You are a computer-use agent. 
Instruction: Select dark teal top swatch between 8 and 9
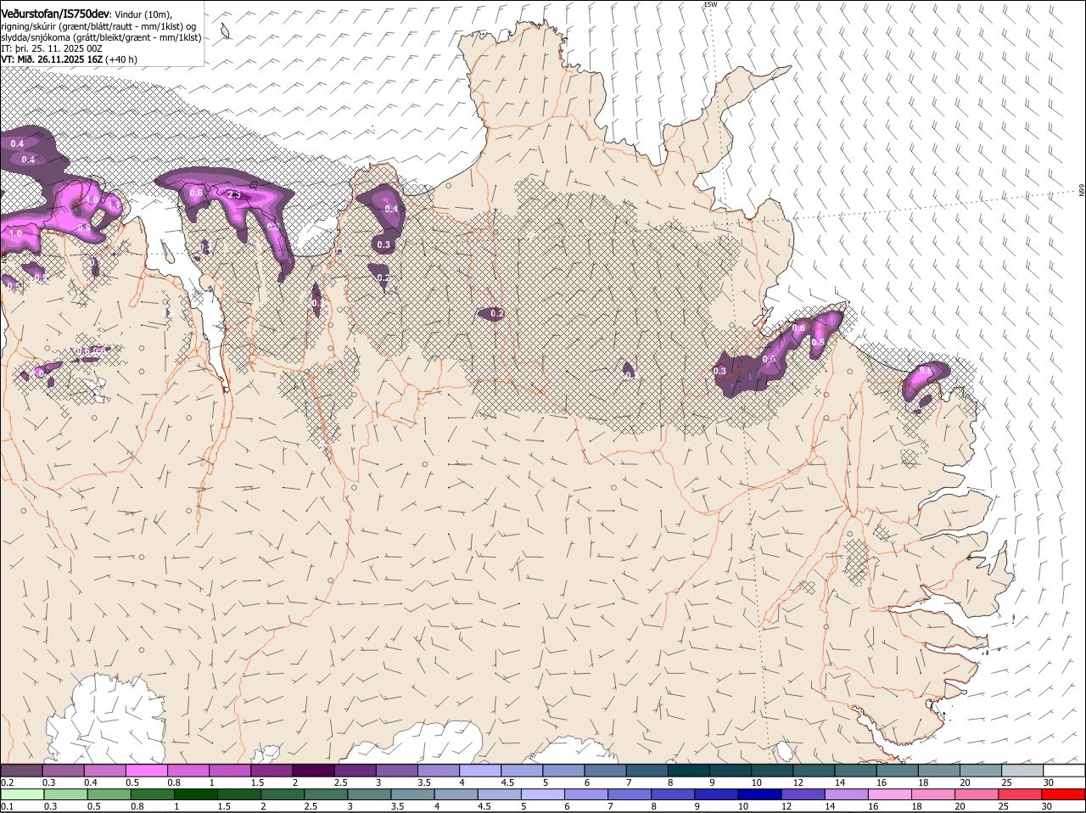tap(689, 770)
